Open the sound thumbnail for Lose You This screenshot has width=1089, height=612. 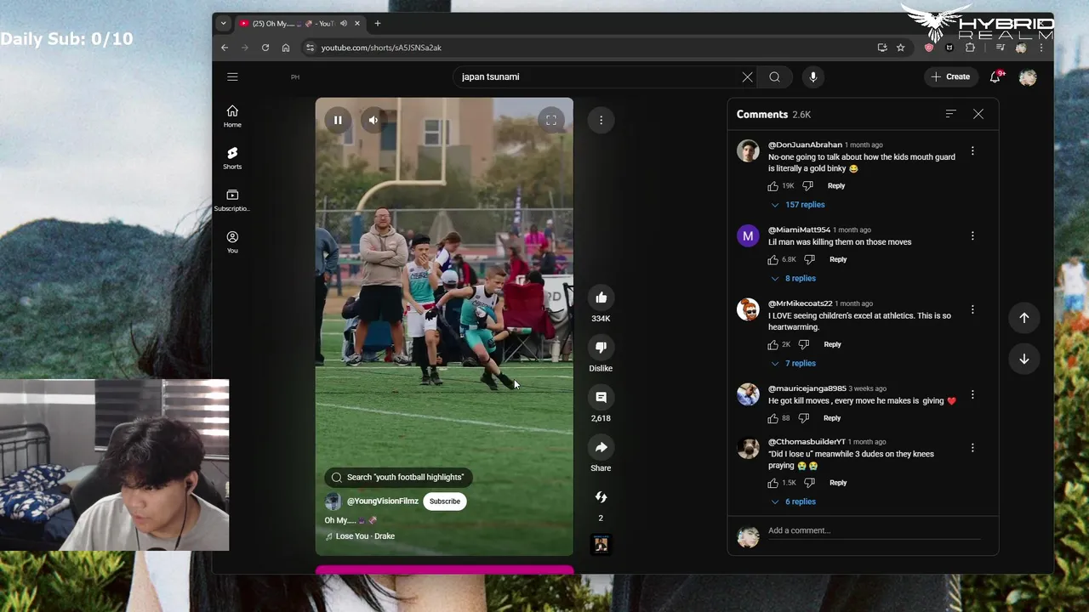pos(601,544)
